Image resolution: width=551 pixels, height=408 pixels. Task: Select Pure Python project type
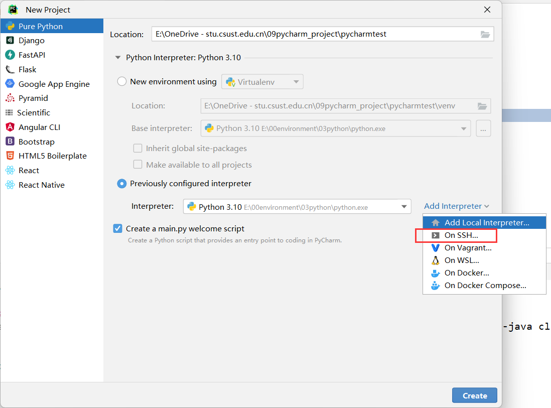coord(52,27)
